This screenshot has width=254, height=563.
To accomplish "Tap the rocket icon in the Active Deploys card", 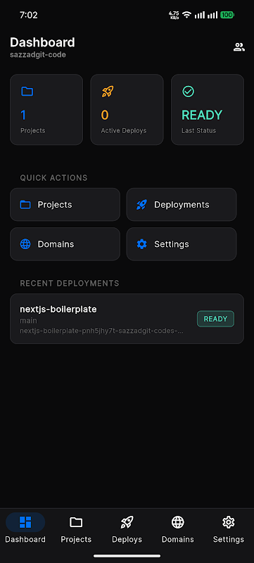I will click(x=107, y=91).
